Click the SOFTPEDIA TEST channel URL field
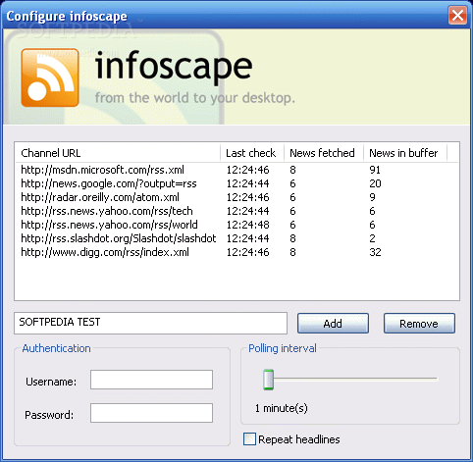 (x=150, y=323)
